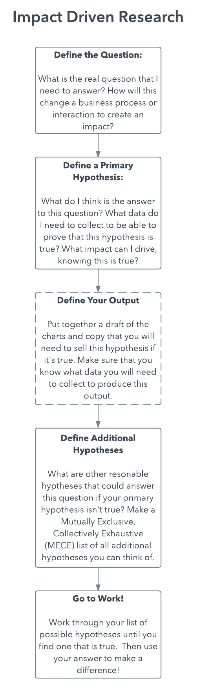This screenshot has height=691, width=201.
Task: Click the Define a Primary Hypothesis heading
Action: (x=98, y=171)
